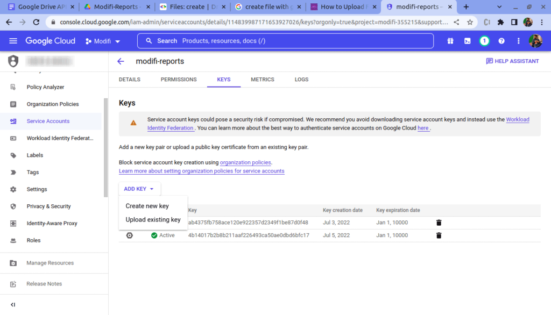Collapse the left sidebar with chevron
551x315 pixels.
[x=13, y=305]
